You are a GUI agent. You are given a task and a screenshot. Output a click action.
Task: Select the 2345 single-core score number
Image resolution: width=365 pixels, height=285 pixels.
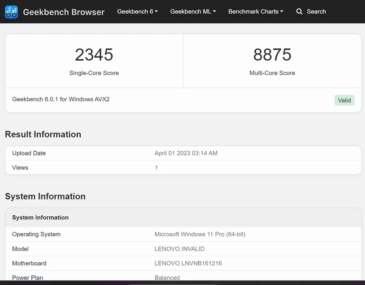click(x=94, y=55)
